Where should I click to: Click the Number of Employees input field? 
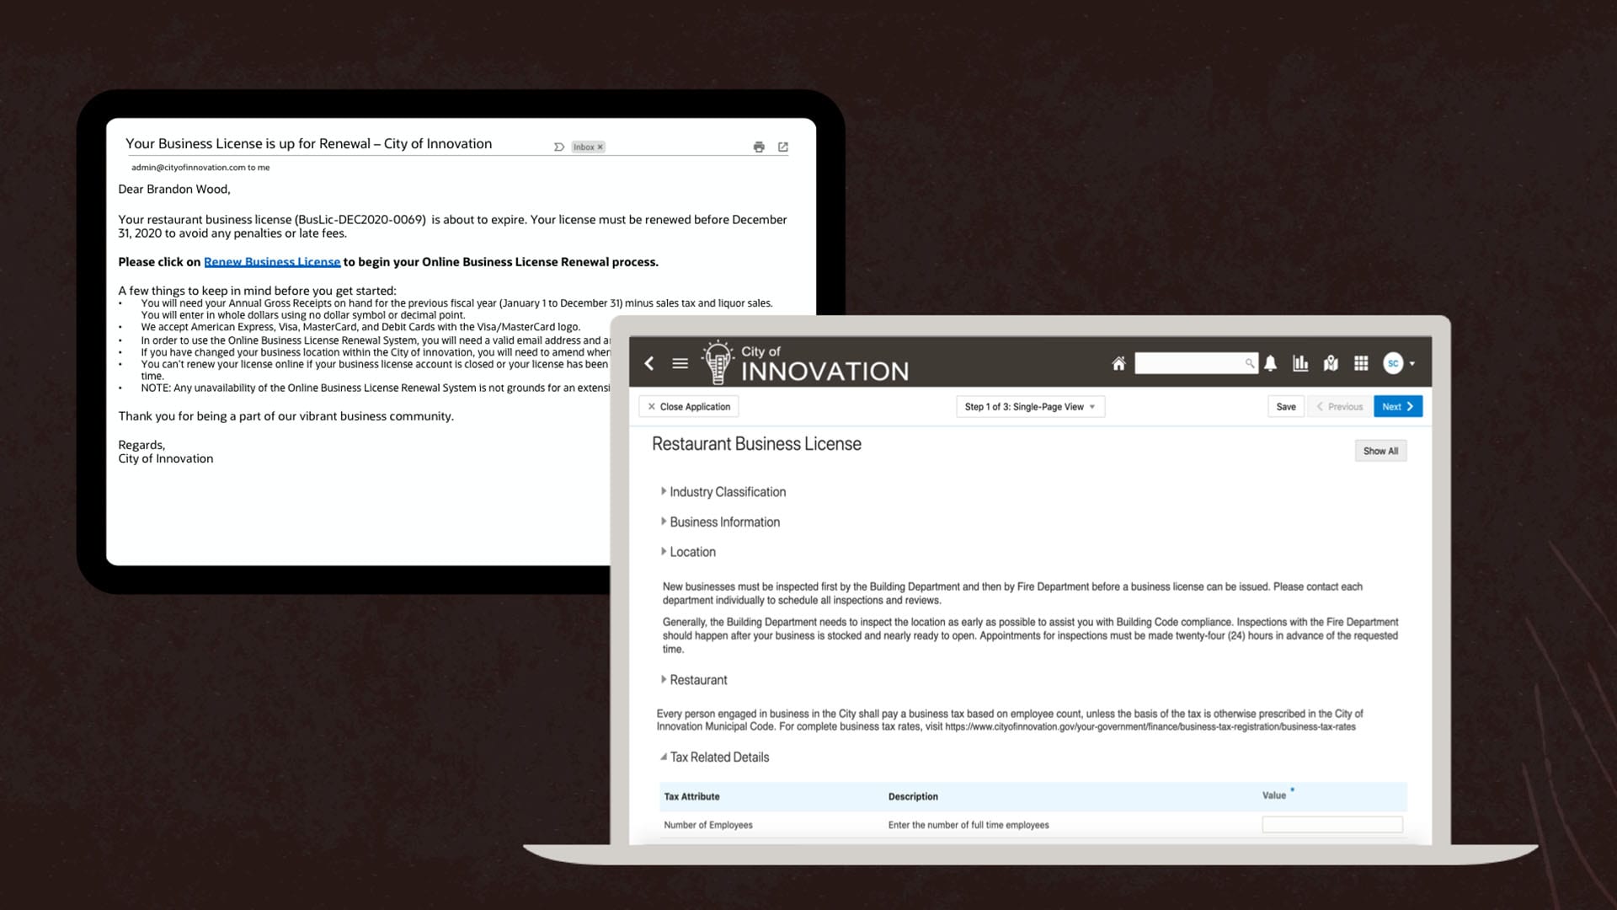[x=1332, y=824]
